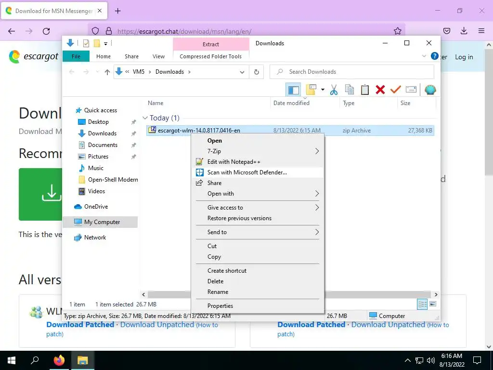Choose Rename in the context menu
Screen dimensions: 493x370
coord(258,292)
